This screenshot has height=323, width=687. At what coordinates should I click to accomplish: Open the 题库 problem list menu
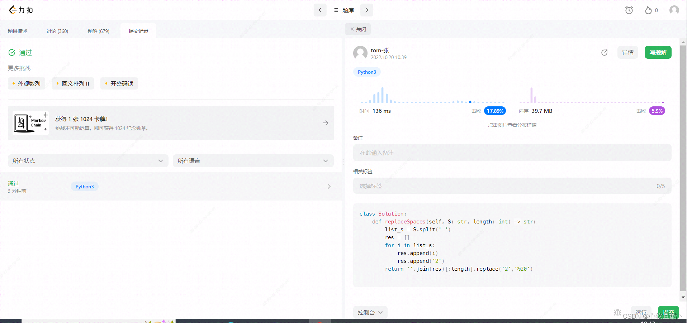(x=343, y=10)
